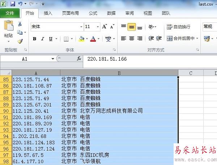
Task: Open the font name dropdown 宋体
Action: [x=81, y=27]
